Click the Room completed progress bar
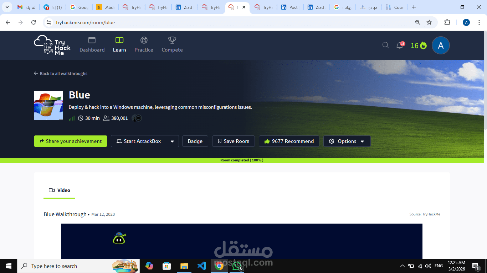Screen dimensions: 487x273 (x=242, y=160)
